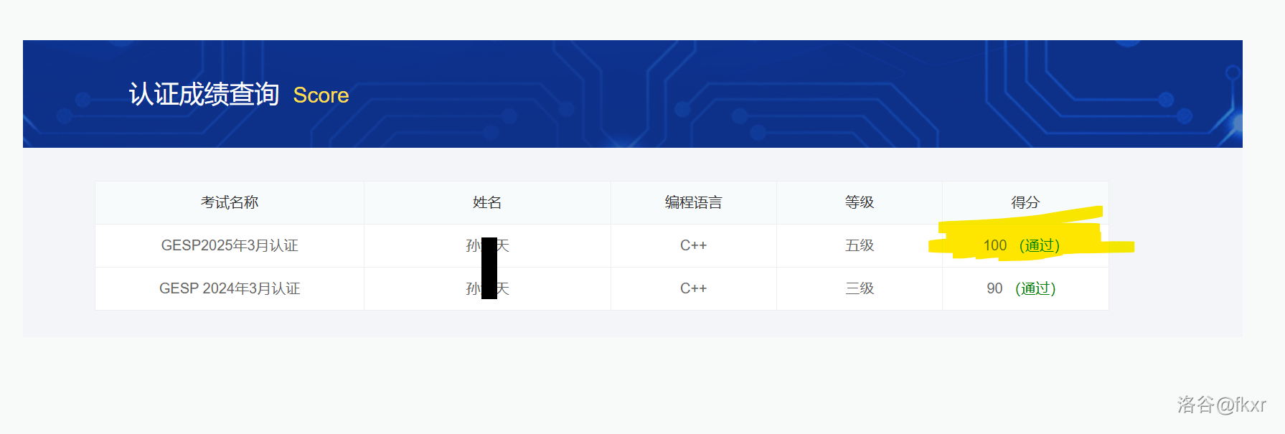Select the 姓名 column header
Screen dimensions: 1285x434
coord(487,202)
